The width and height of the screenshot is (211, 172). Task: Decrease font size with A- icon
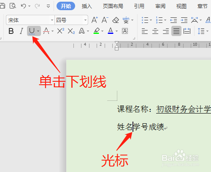tap(105, 20)
